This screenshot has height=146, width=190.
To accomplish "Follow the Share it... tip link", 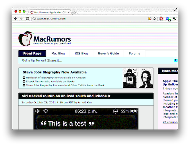I will pos(55,60).
